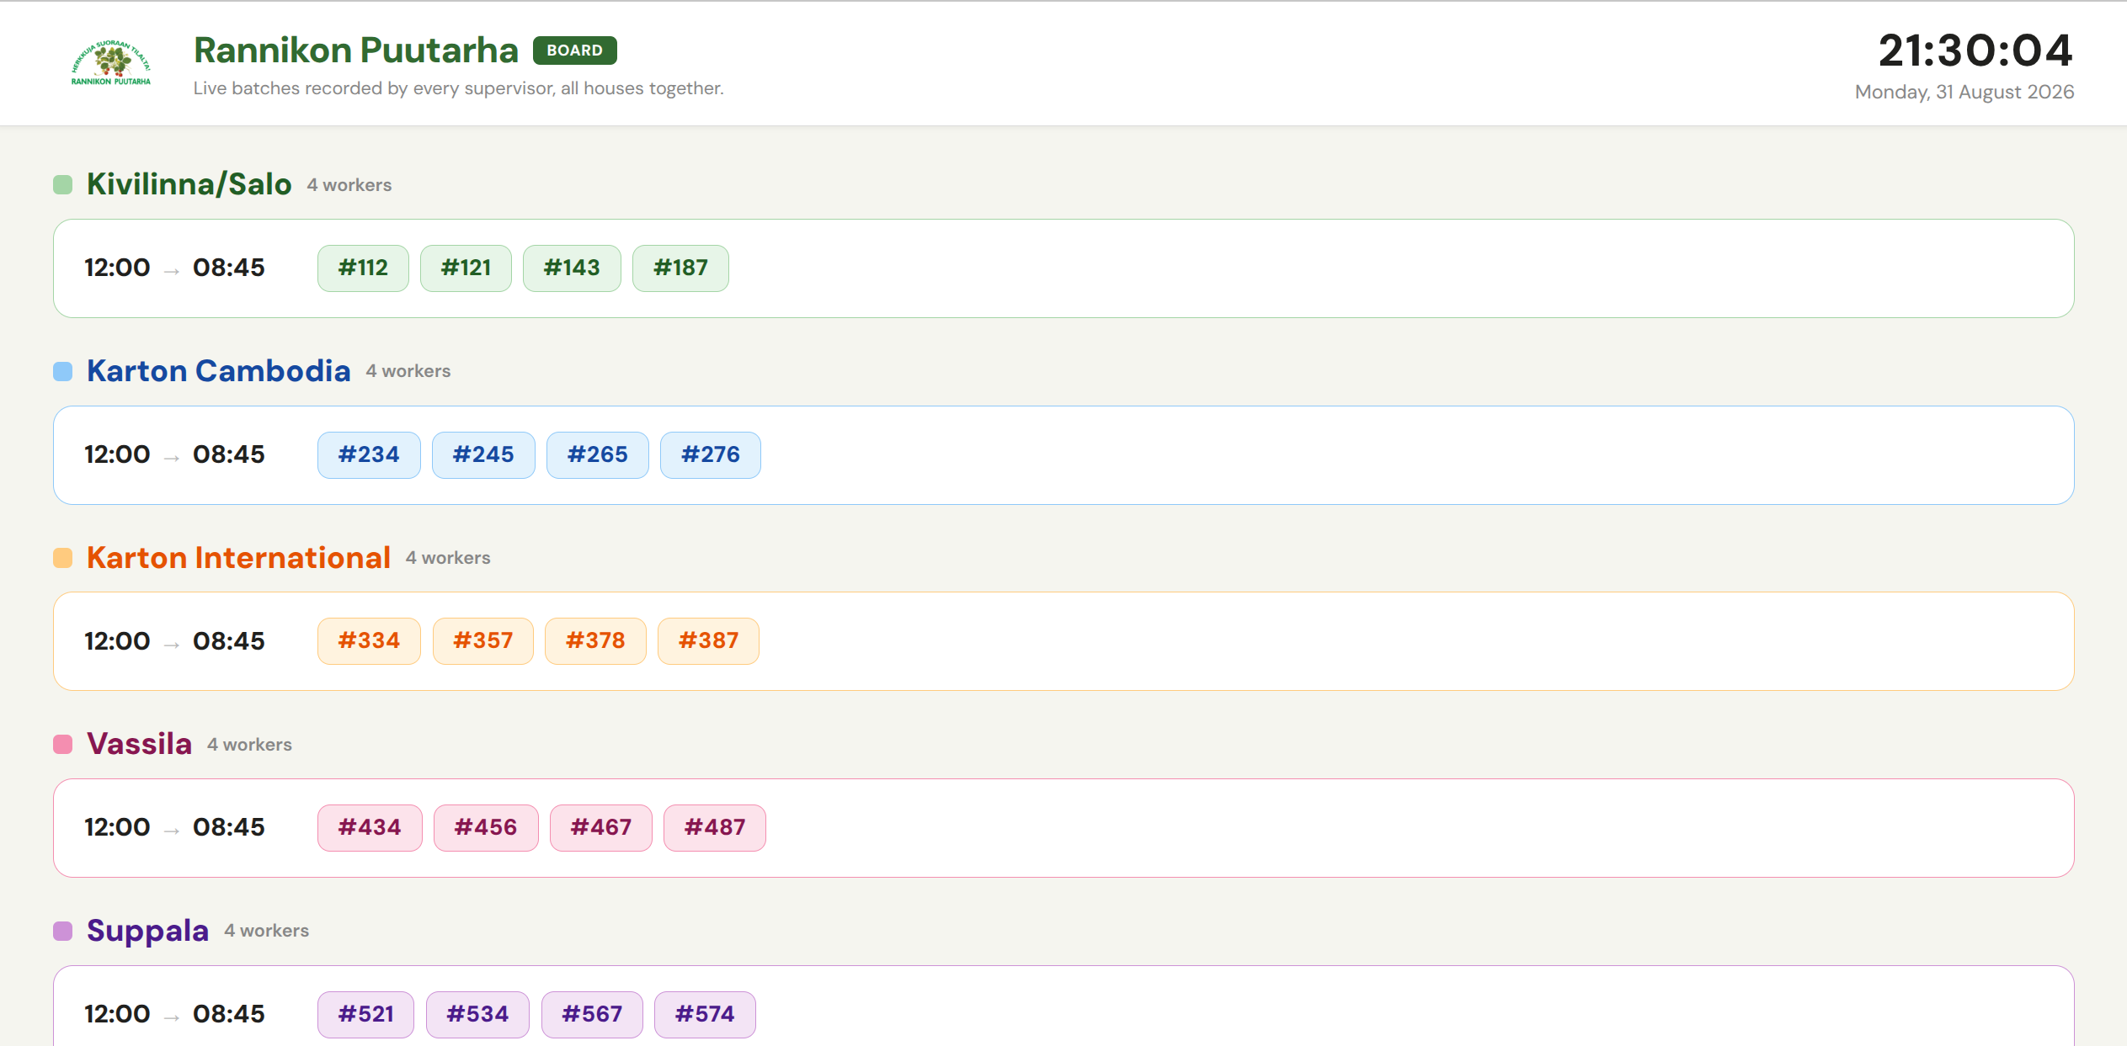Click the date Monday, 31 August 2026
The height and width of the screenshot is (1046, 2127).
click(1964, 92)
